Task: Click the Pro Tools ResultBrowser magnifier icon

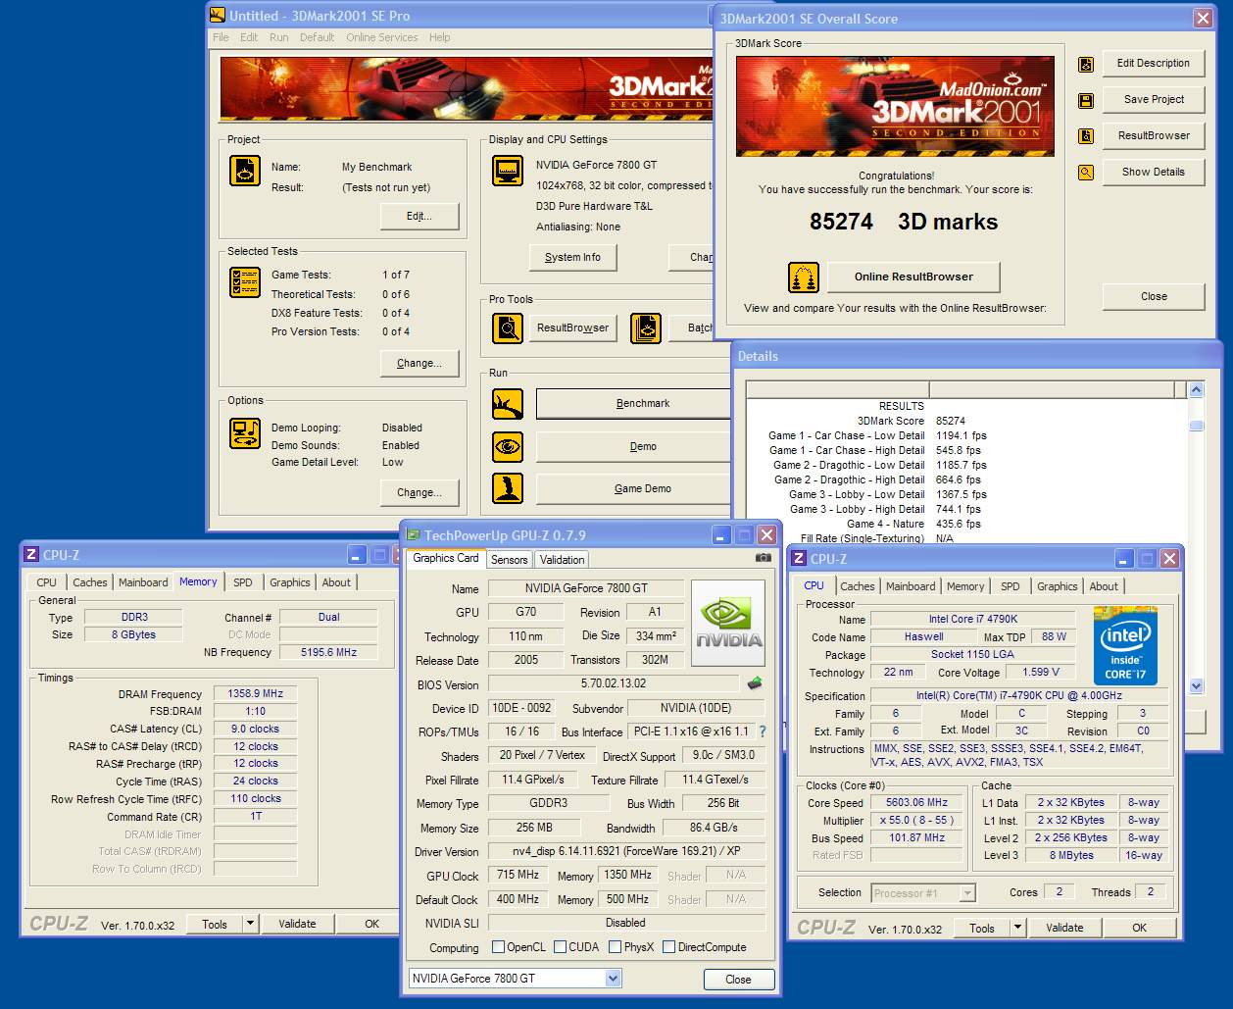Action: point(508,328)
